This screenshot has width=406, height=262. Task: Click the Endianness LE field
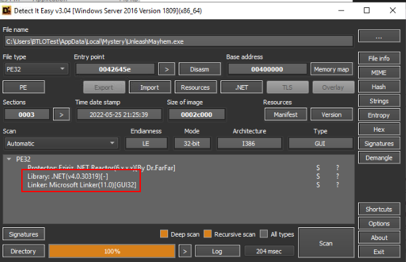[x=146, y=144]
